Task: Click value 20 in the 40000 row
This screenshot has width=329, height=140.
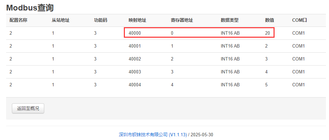Action: 267,33
